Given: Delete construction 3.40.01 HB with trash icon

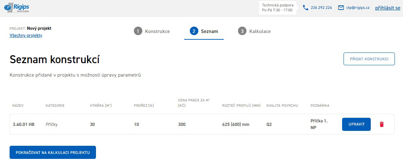Looking at the screenshot, I should (381, 124).
